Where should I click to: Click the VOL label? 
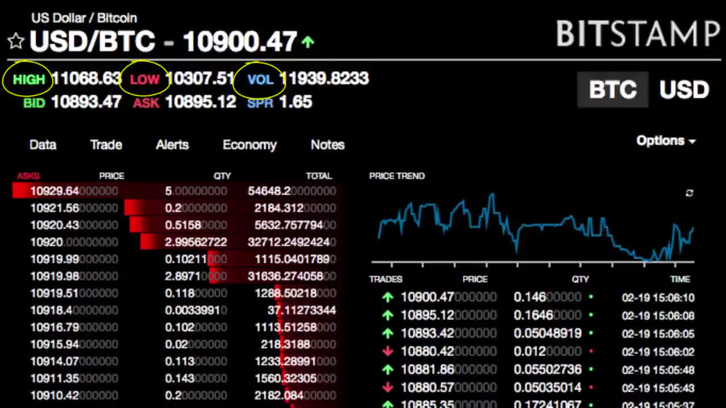[261, 79]
